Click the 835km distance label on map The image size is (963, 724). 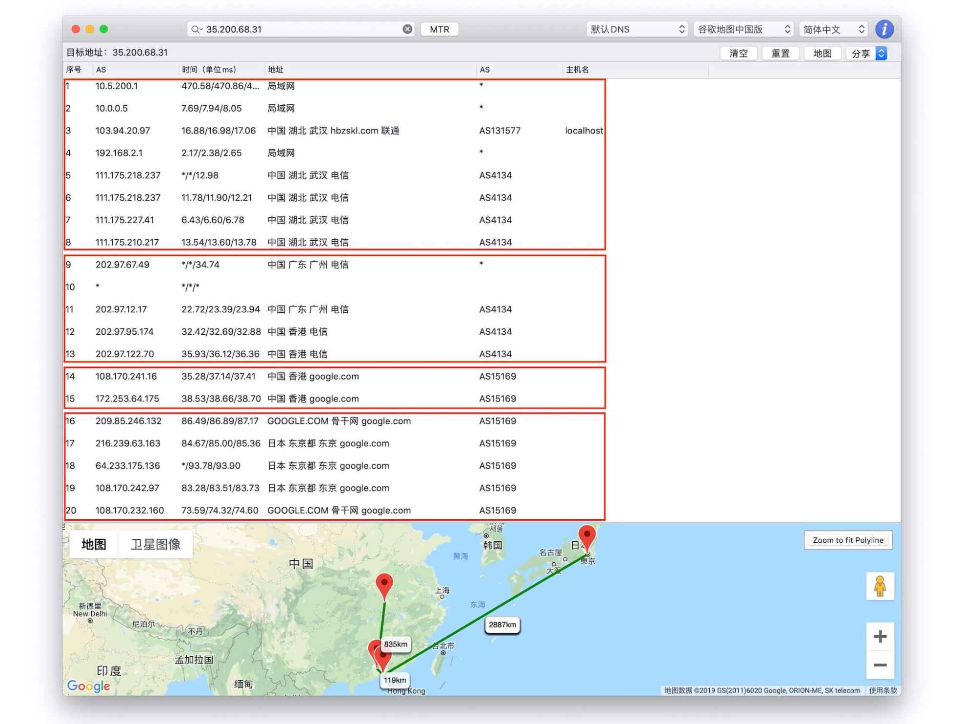click(395, 644)
